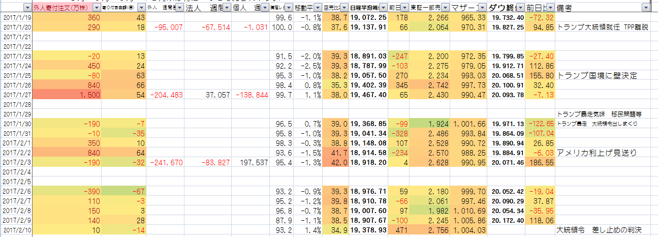The height and width of the screenshot is (237, 658).
Task: Open the 空売比率 column filter dropdown
Action: (343, 8)
